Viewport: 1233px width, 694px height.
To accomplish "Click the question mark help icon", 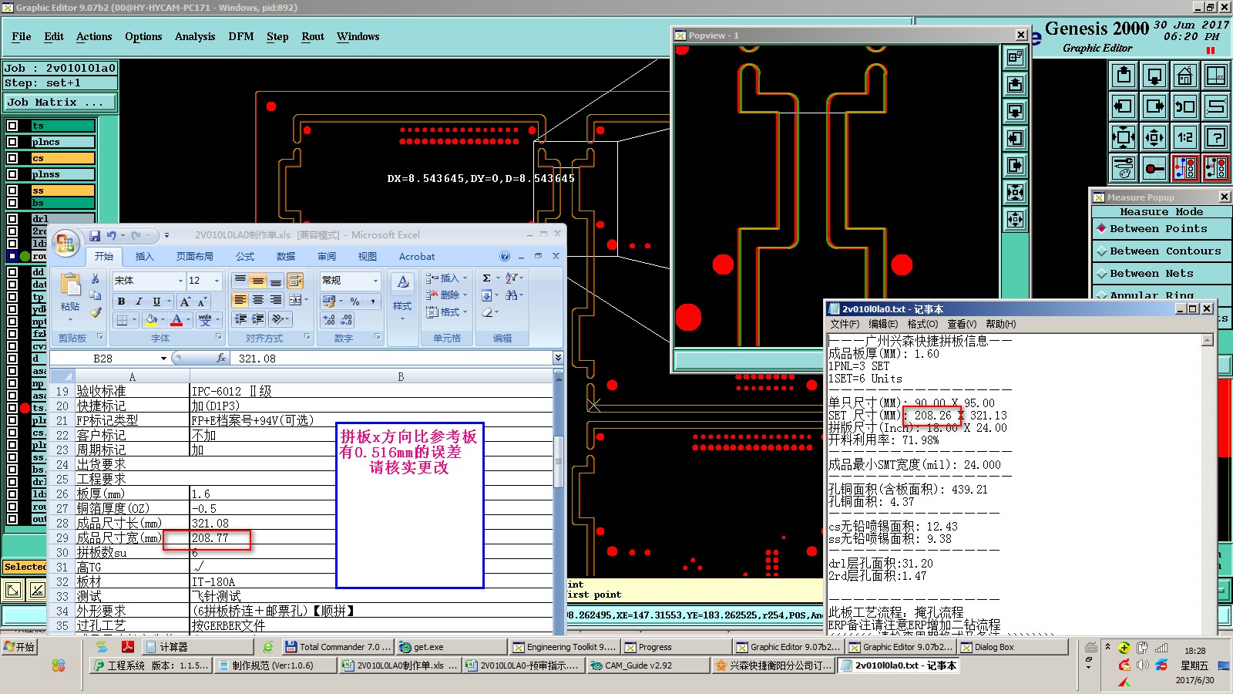I will click(x=1216, y=137).
